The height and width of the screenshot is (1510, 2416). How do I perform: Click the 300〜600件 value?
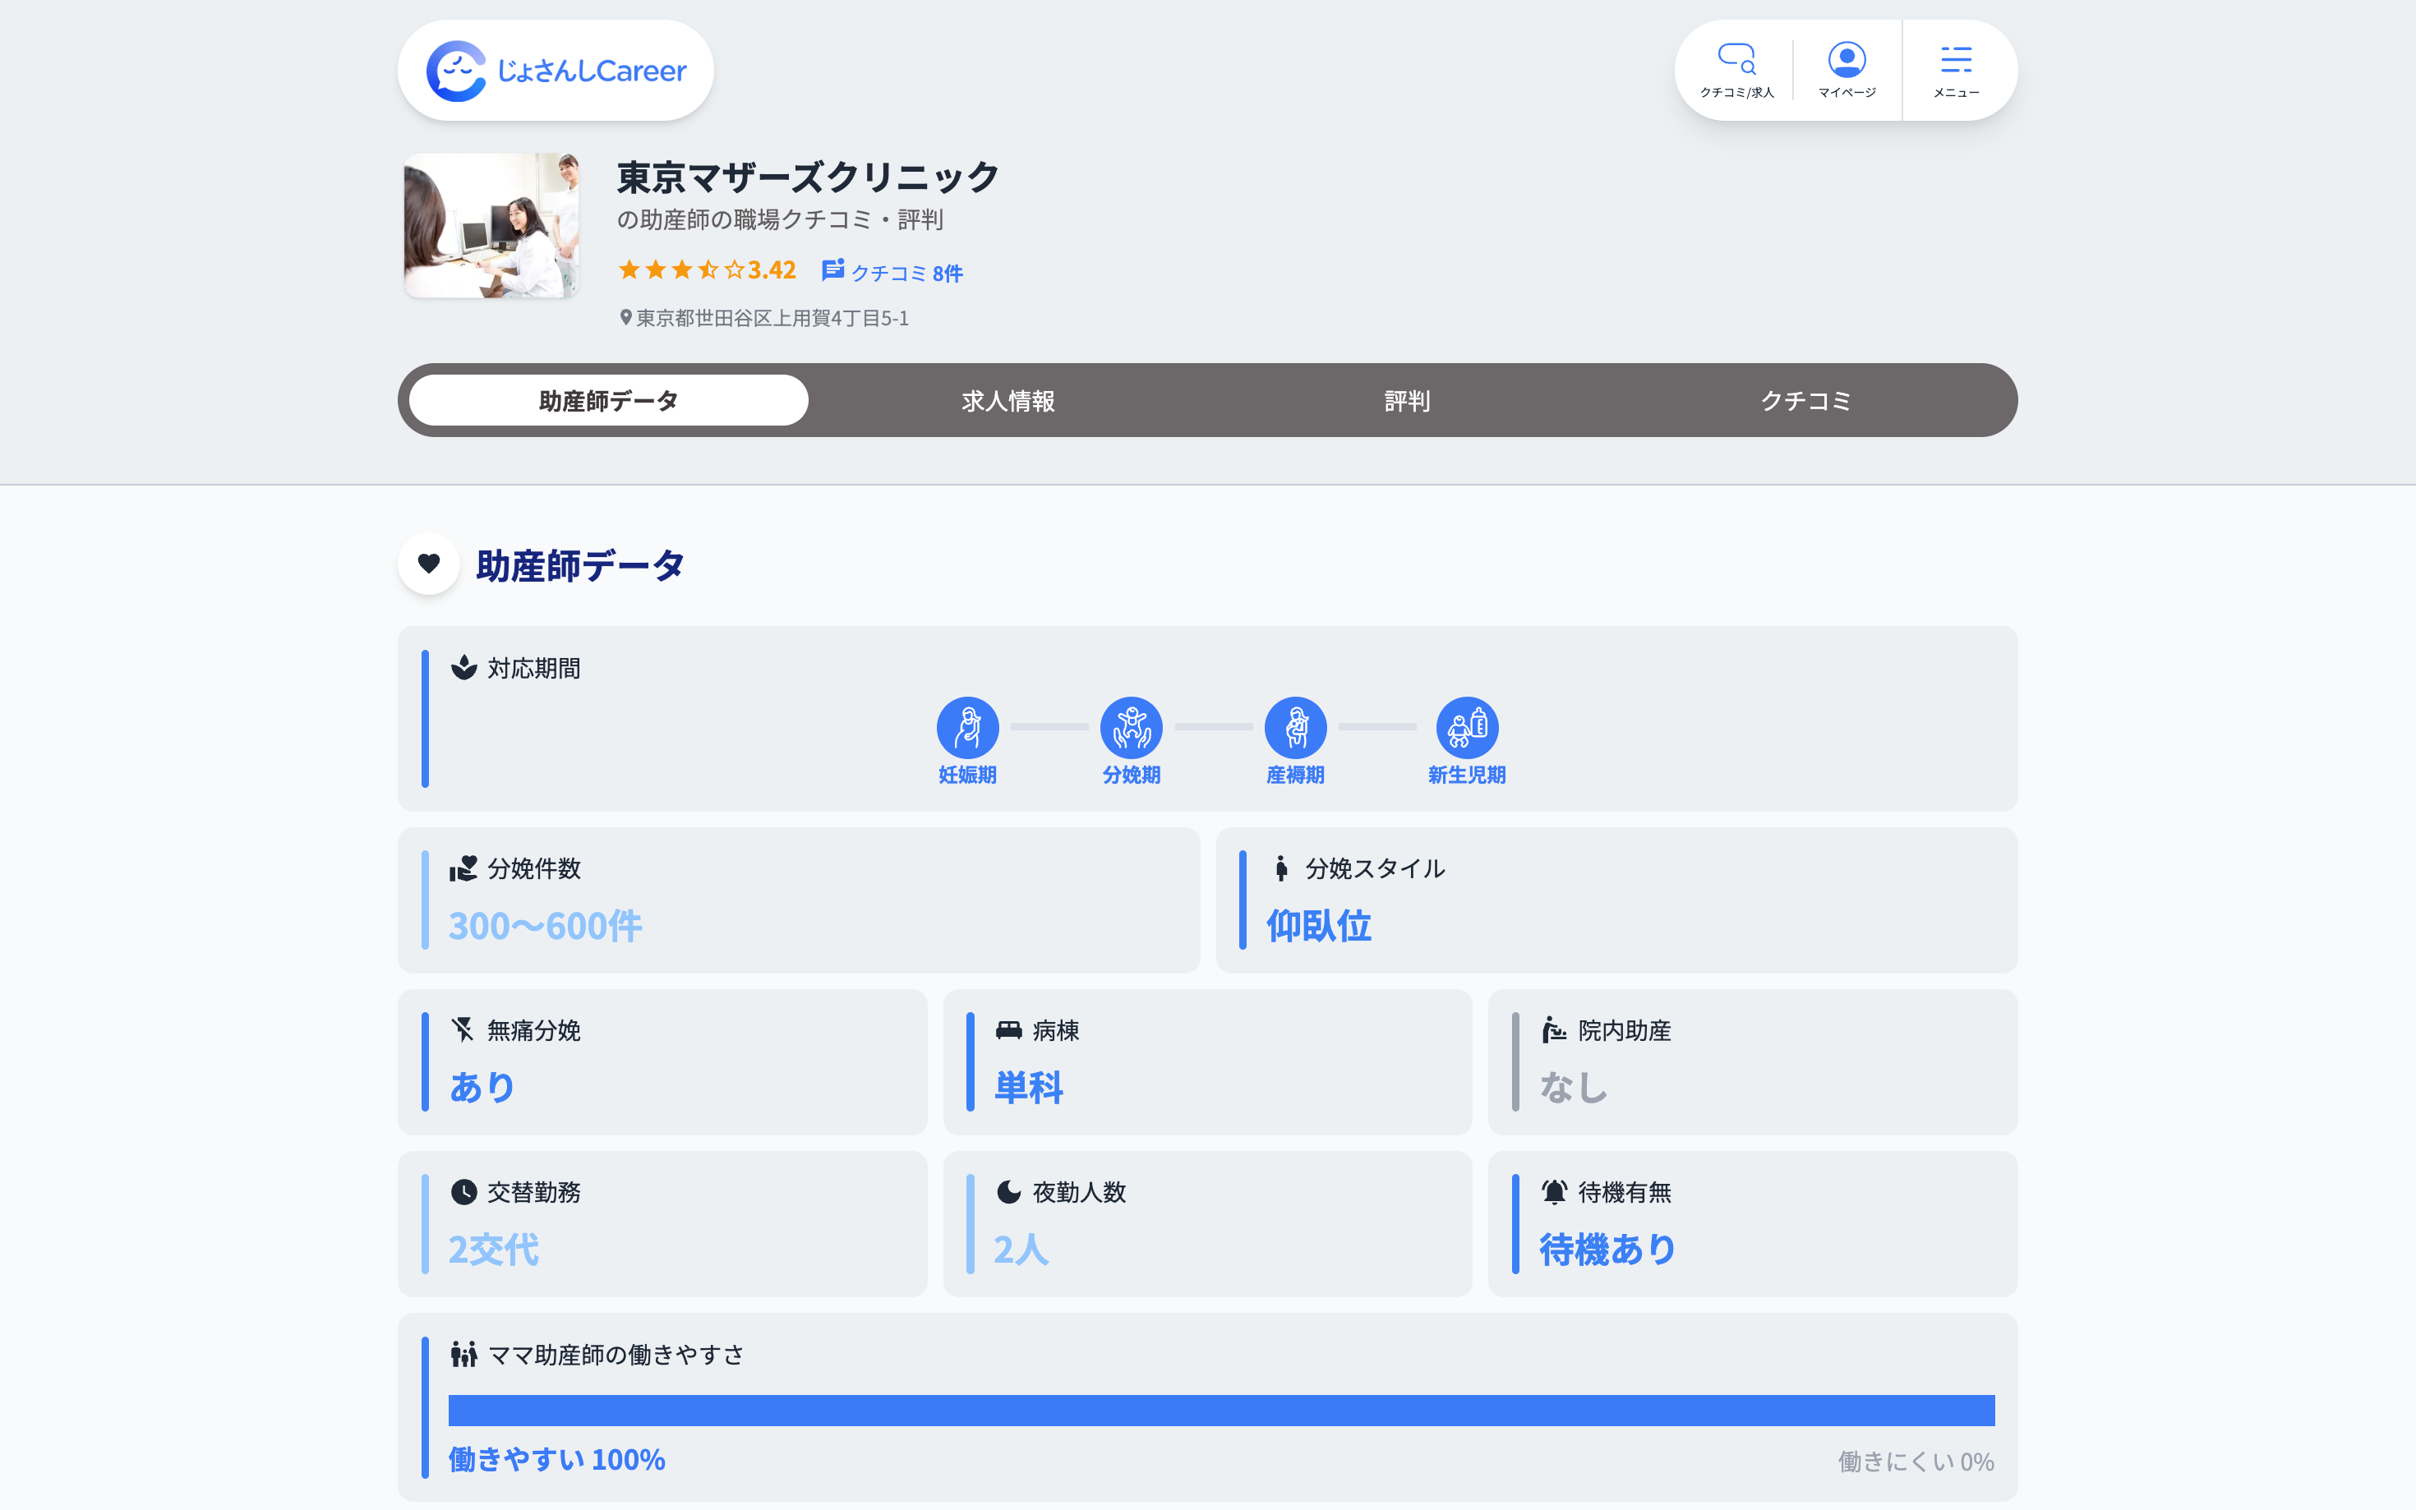(546, 926)
